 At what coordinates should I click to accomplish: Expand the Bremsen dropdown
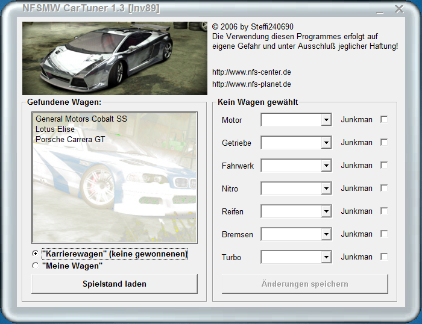click(x=326, y=234)
